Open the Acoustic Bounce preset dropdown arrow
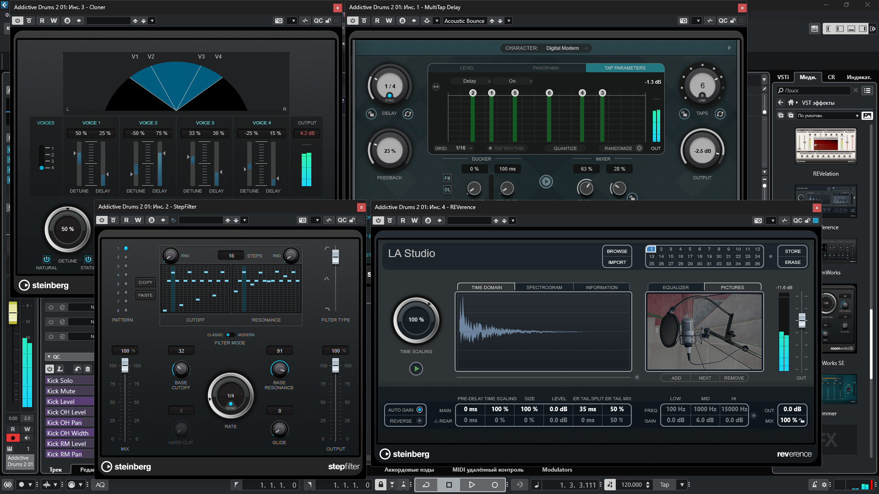Viewport: 879px width, 494px height. pyautogui.click(x=509, y=21)
